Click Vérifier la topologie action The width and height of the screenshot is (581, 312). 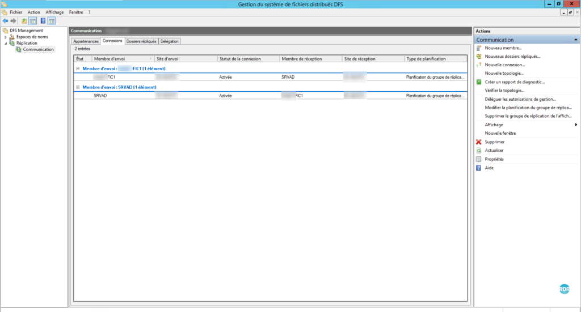tap(504, 91)
